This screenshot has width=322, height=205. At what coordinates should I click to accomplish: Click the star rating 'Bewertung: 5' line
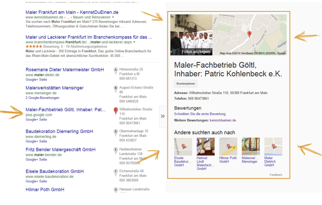point(66,46)
